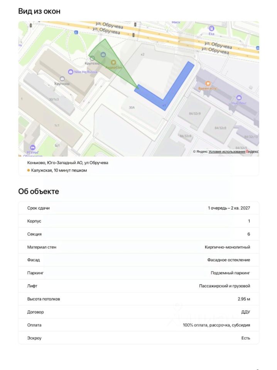The height and width of the screenshot is (370, 277).
Task: Click the Eka gas station icon
Action: [x=211, y=29]
